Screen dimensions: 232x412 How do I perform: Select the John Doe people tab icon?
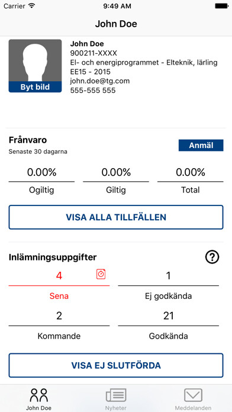coord(38,395)
